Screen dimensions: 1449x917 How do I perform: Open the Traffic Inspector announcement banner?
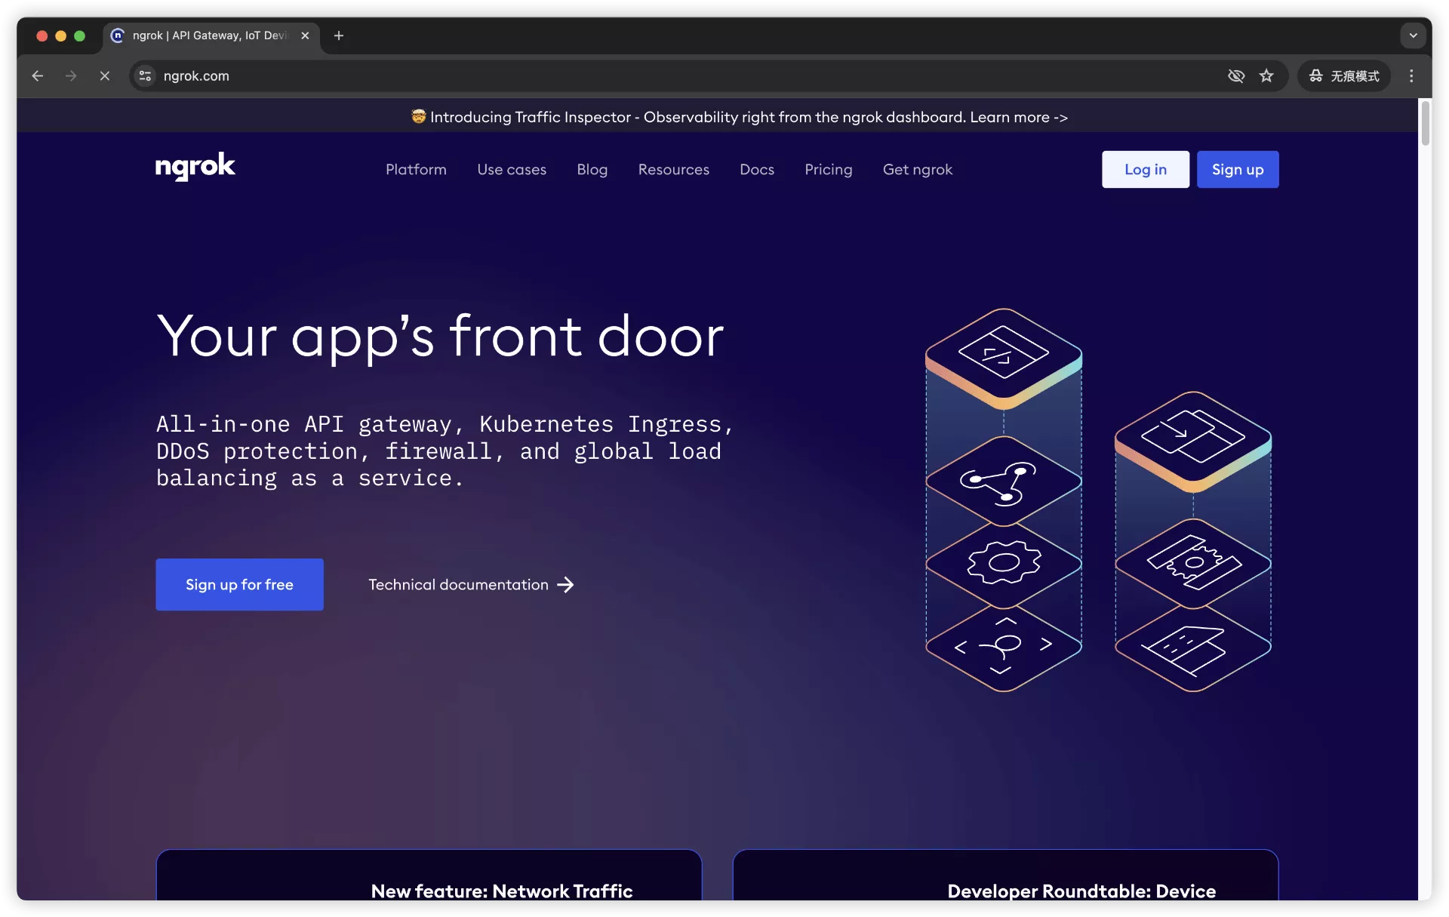point(740,117)
